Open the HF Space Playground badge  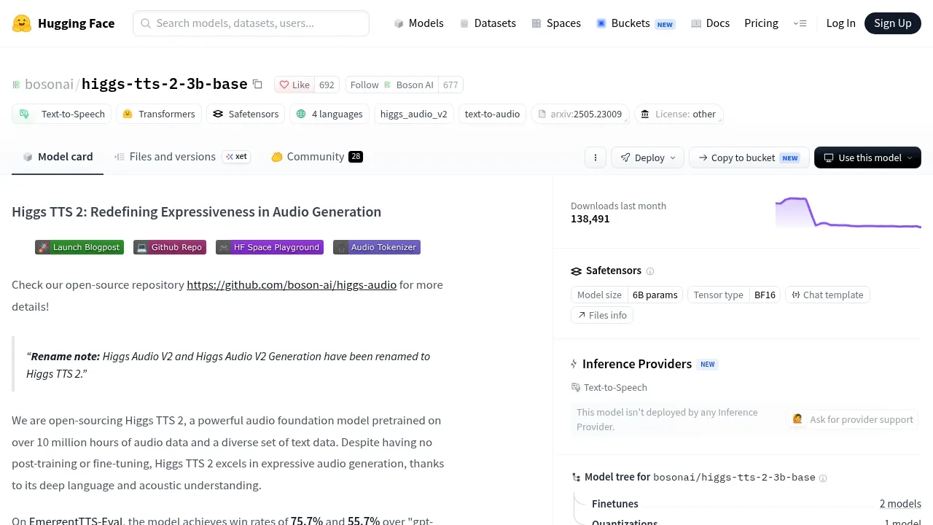pyautogui.click(x=270, y=247)
